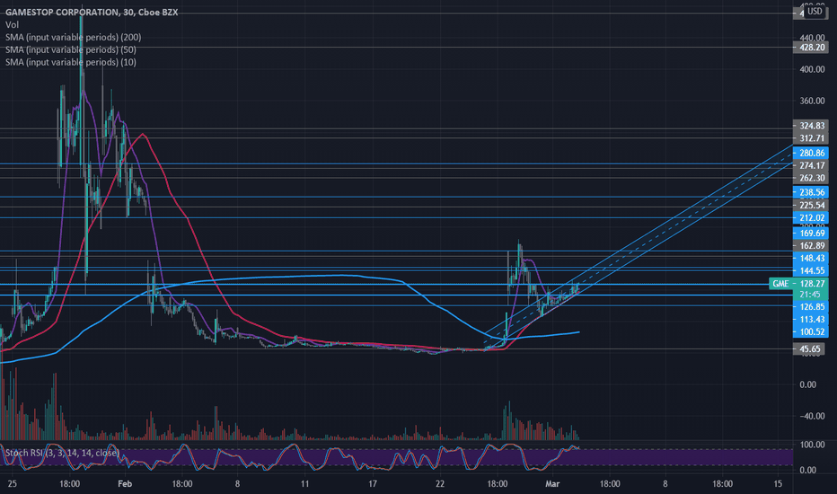
Task: Select the 162.89 price level label
Action: [811, 246]
